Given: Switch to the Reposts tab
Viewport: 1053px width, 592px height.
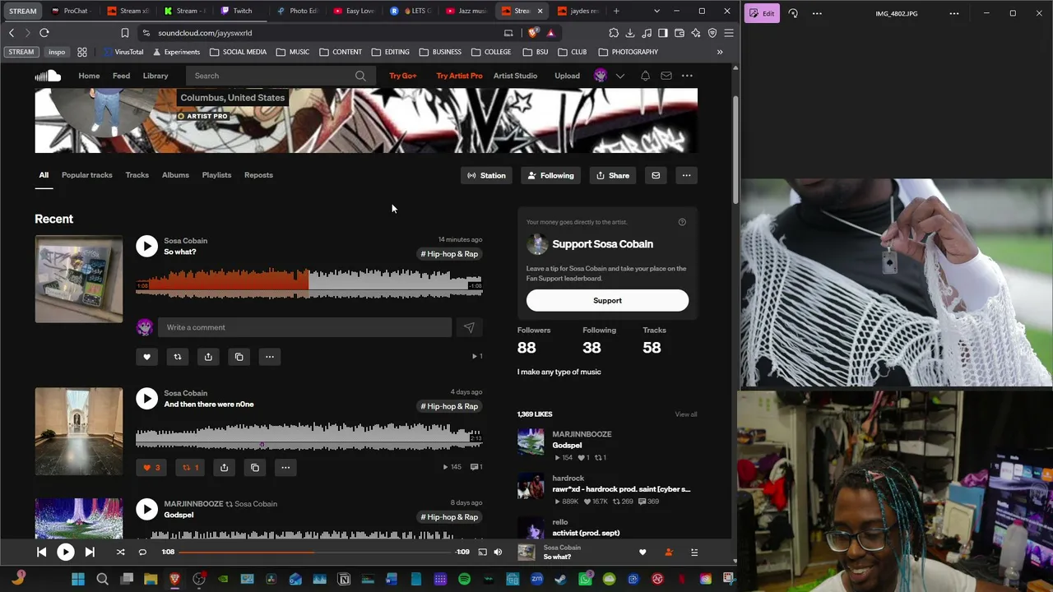Looking at the screenshot, I should tap(258, 175).
